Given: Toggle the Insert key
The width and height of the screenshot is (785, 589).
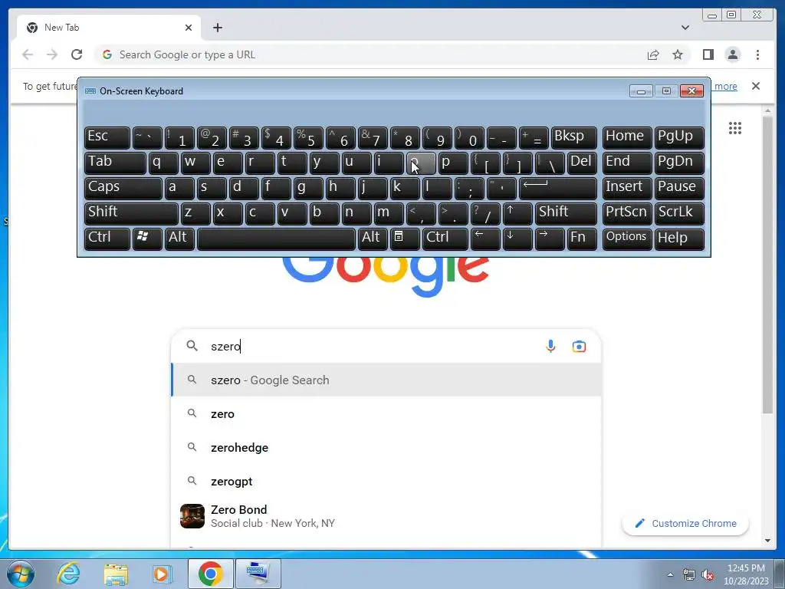Looking at the screenshot, I should pos(627,188).
